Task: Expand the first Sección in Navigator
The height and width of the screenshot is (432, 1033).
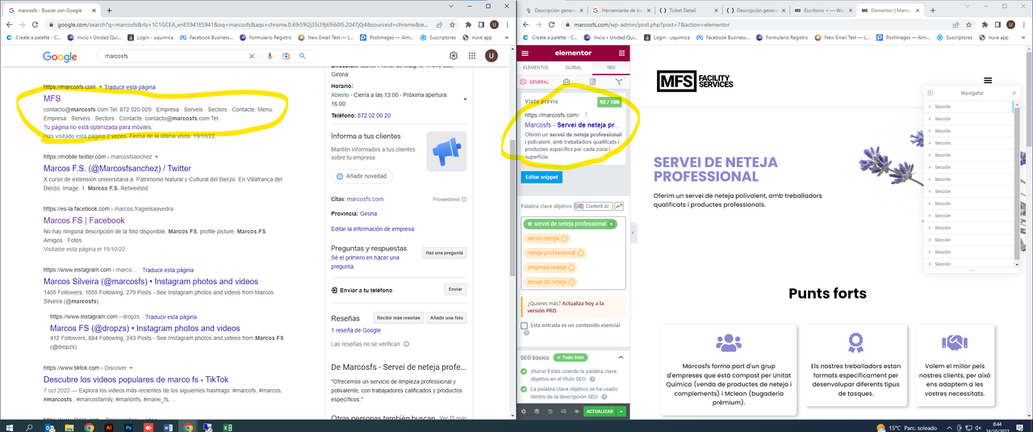Action: click(x=930, y=107)
